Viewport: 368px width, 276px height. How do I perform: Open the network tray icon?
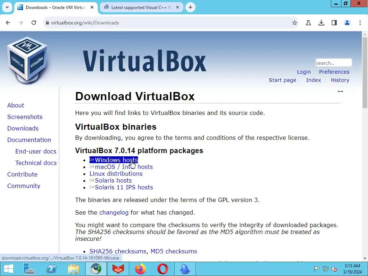pyautogui.click(x=326, y=269)
